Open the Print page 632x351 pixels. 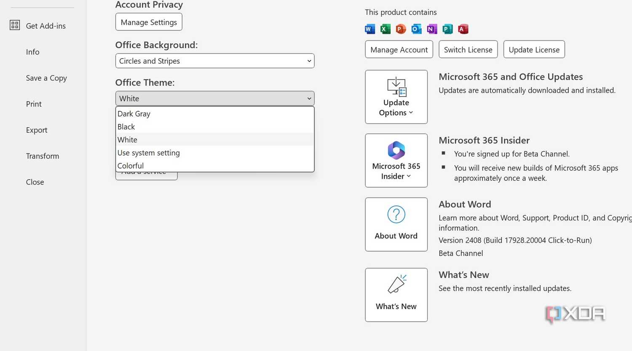(x=34, y=104)
